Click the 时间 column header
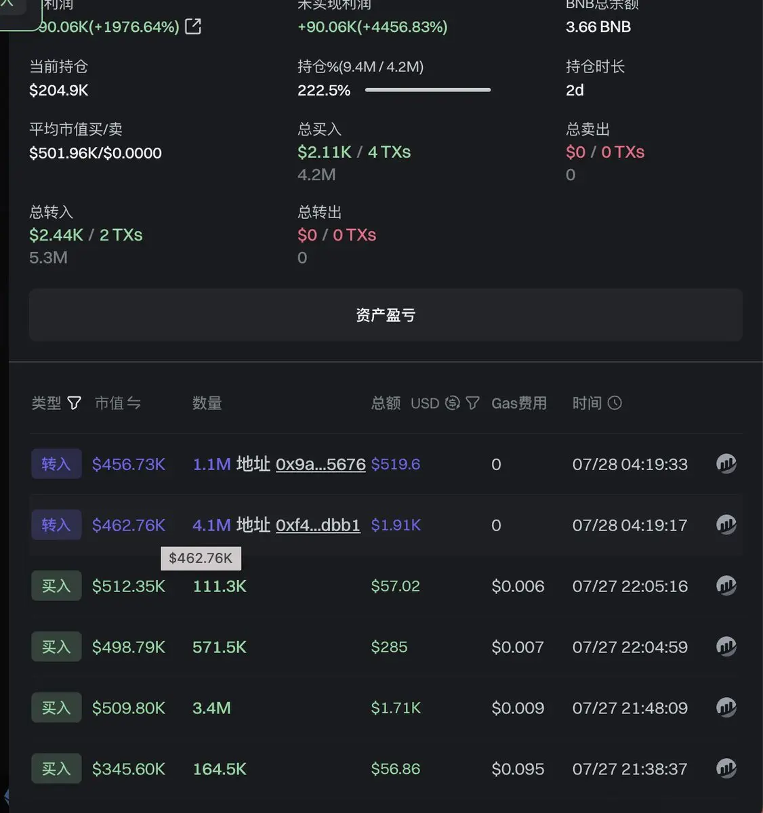 click(x=587, y=403)
